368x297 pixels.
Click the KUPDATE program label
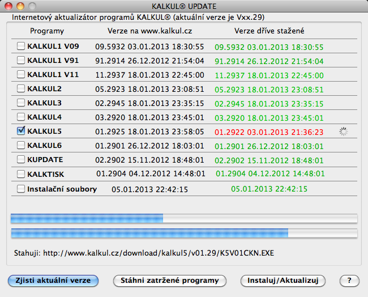45,159
